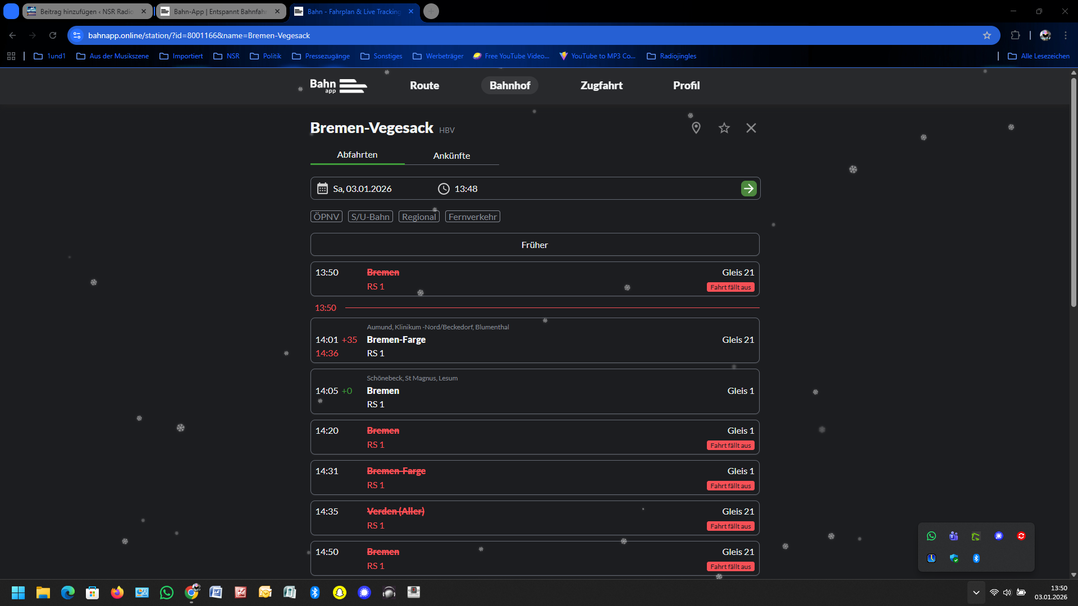Click the green arrow search button
The height and width of the screenshot is (606, 1078).
point(748,189)
